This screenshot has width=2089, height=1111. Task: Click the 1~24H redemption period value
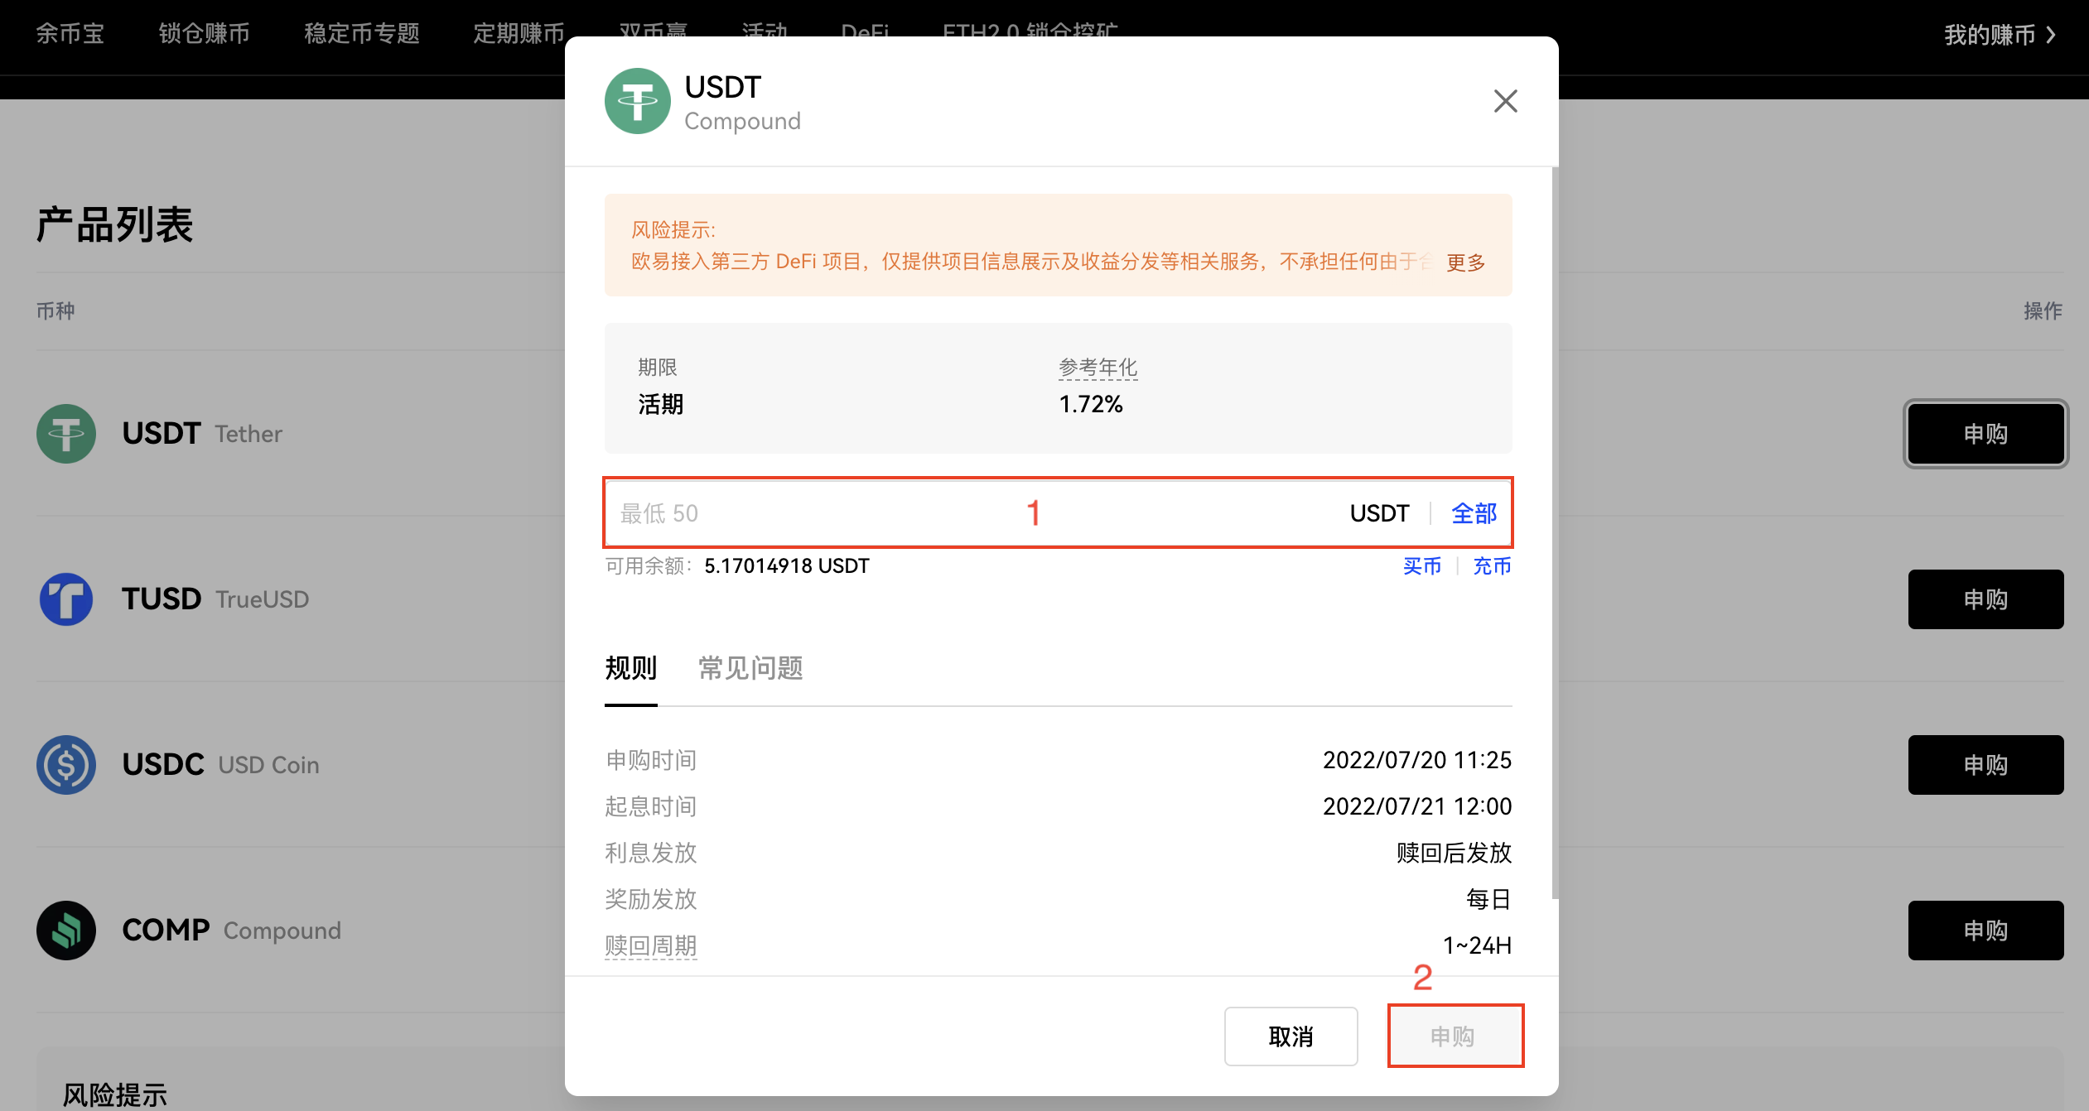coord(1477,945)
